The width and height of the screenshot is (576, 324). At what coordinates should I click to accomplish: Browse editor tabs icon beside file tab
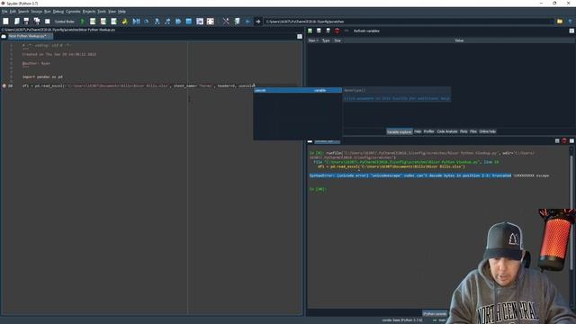4,36
